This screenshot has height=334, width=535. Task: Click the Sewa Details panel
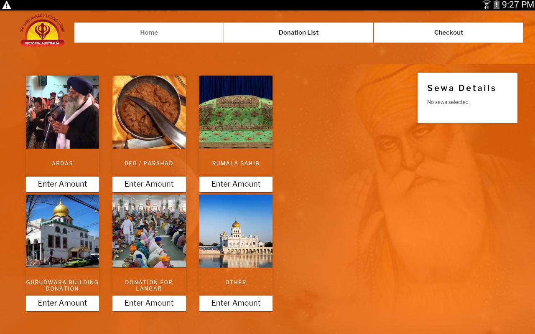467,98
